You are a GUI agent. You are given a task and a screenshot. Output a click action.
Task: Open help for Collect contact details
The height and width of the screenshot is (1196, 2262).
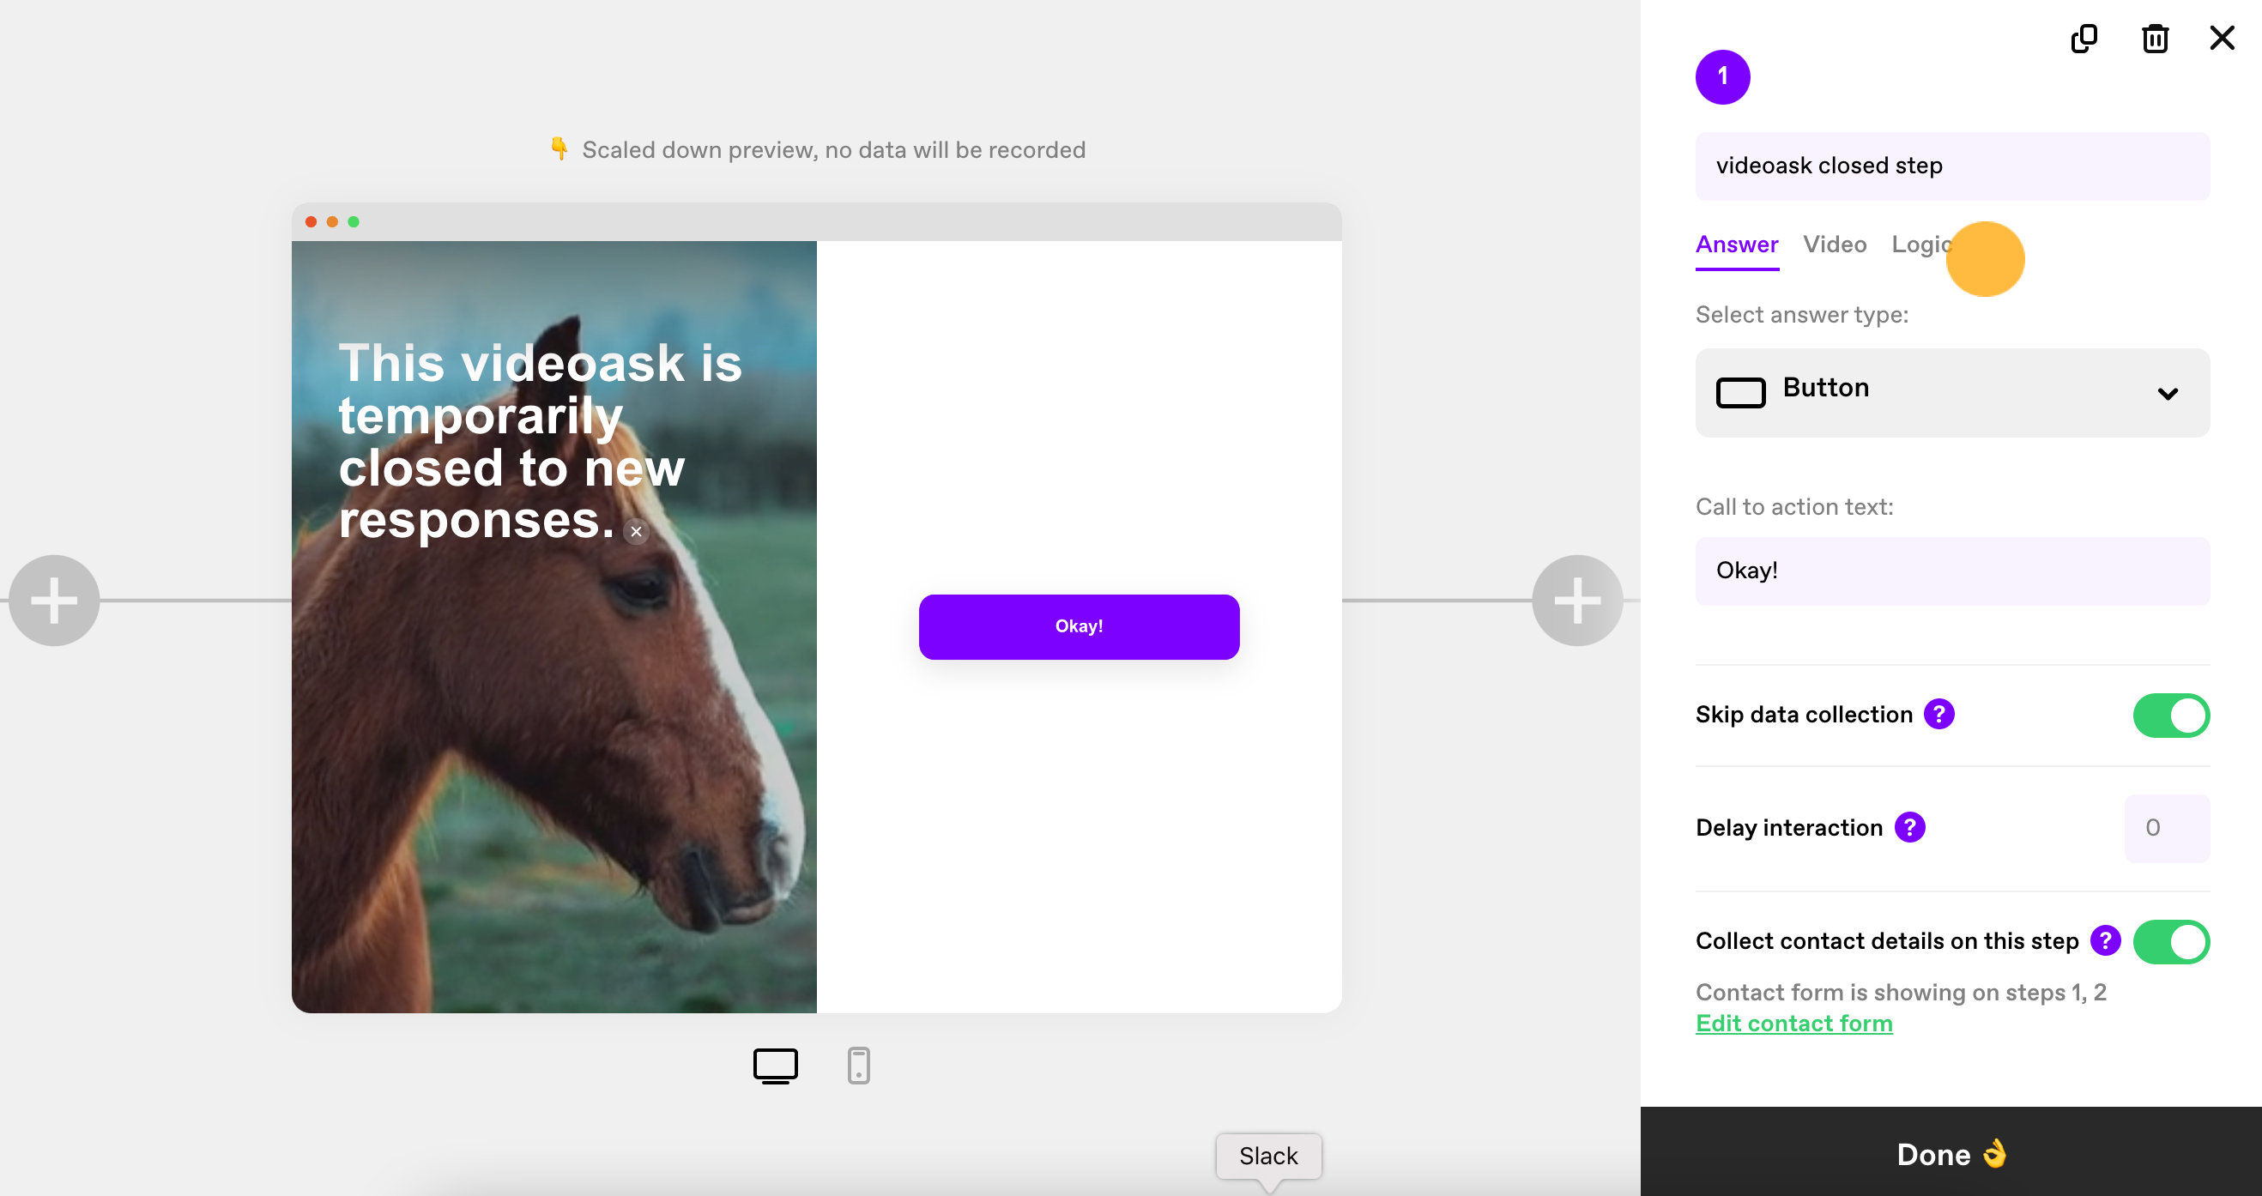[x=2105, y=940]
